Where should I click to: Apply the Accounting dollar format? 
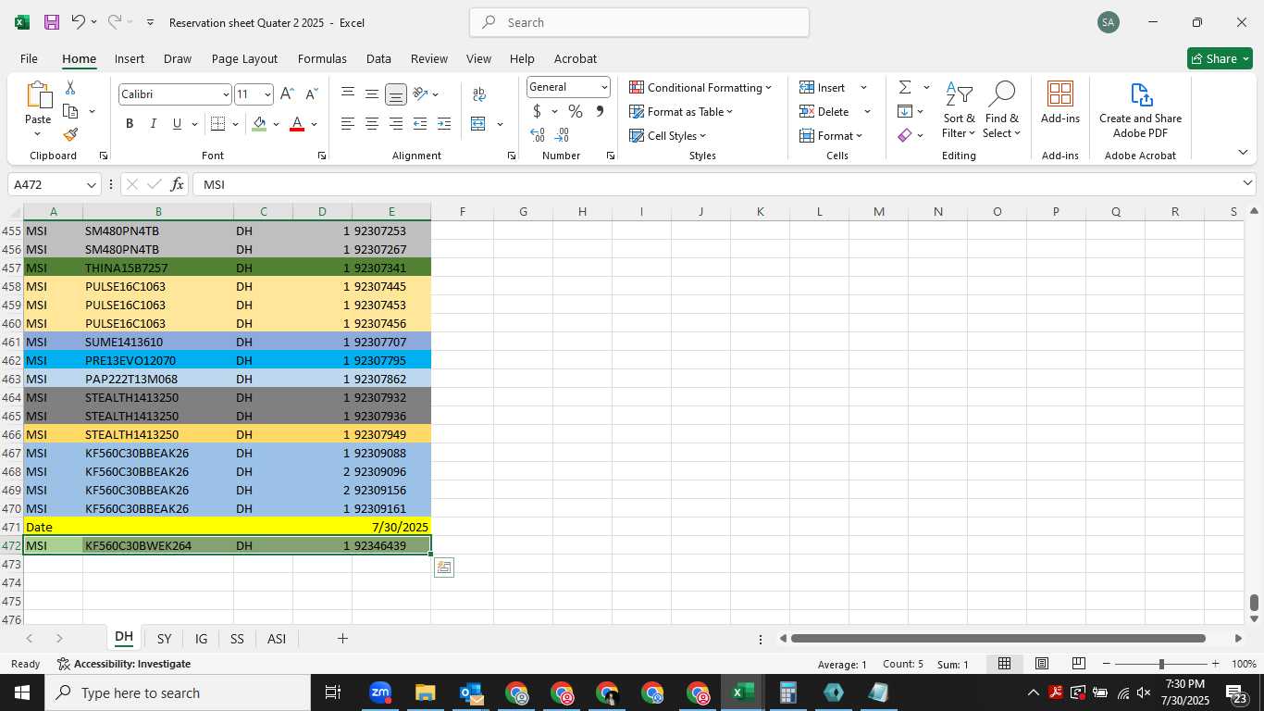tap(537, 112)
